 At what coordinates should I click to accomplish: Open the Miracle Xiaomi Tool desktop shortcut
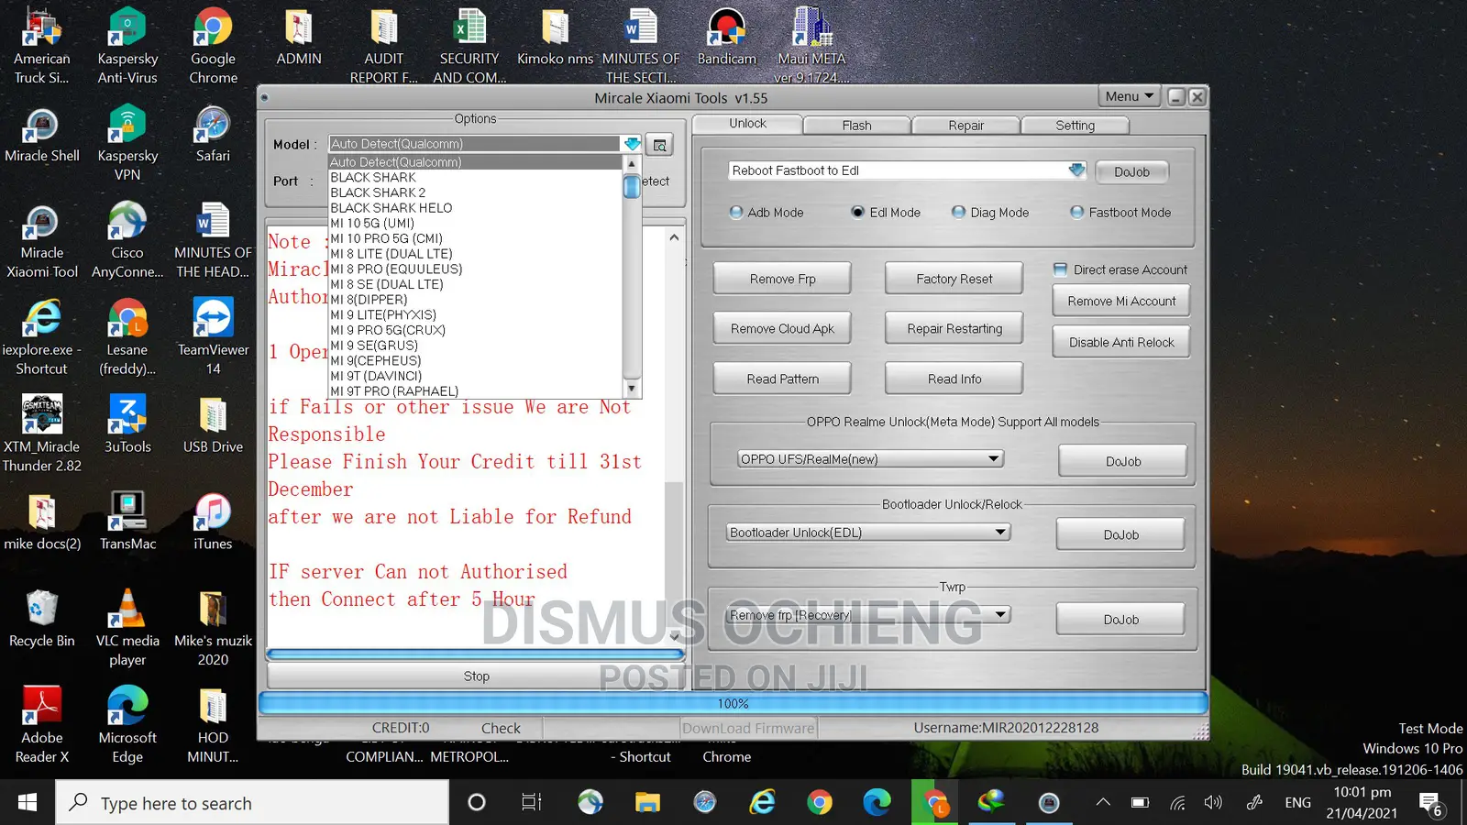click(x=42, y=242)
